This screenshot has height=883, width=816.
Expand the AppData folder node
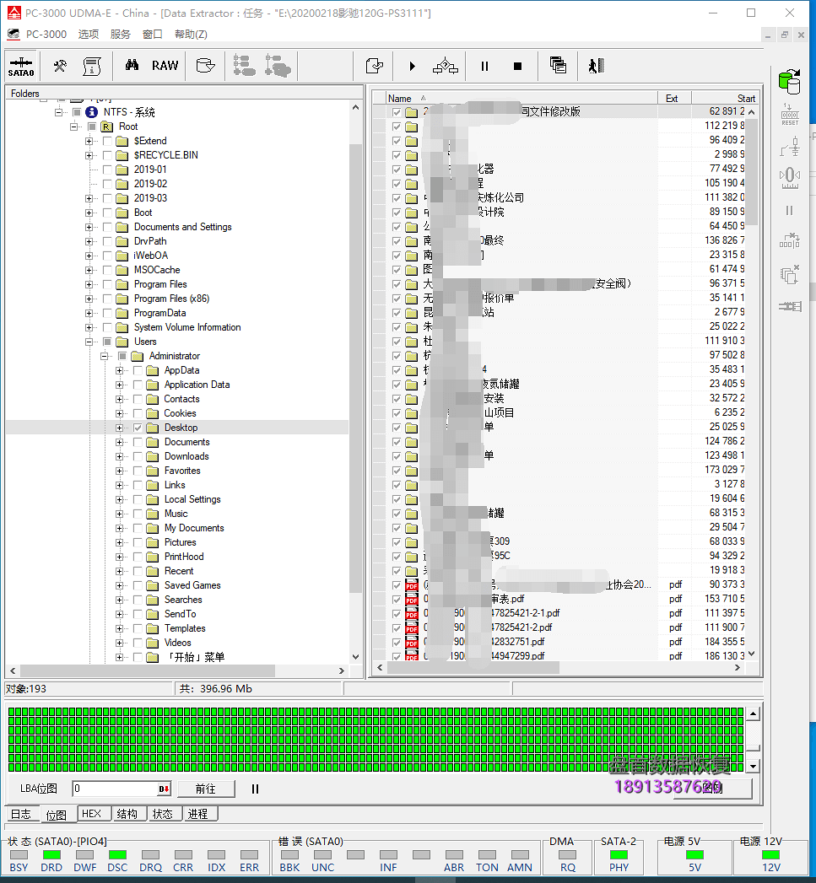click(120, 370)
